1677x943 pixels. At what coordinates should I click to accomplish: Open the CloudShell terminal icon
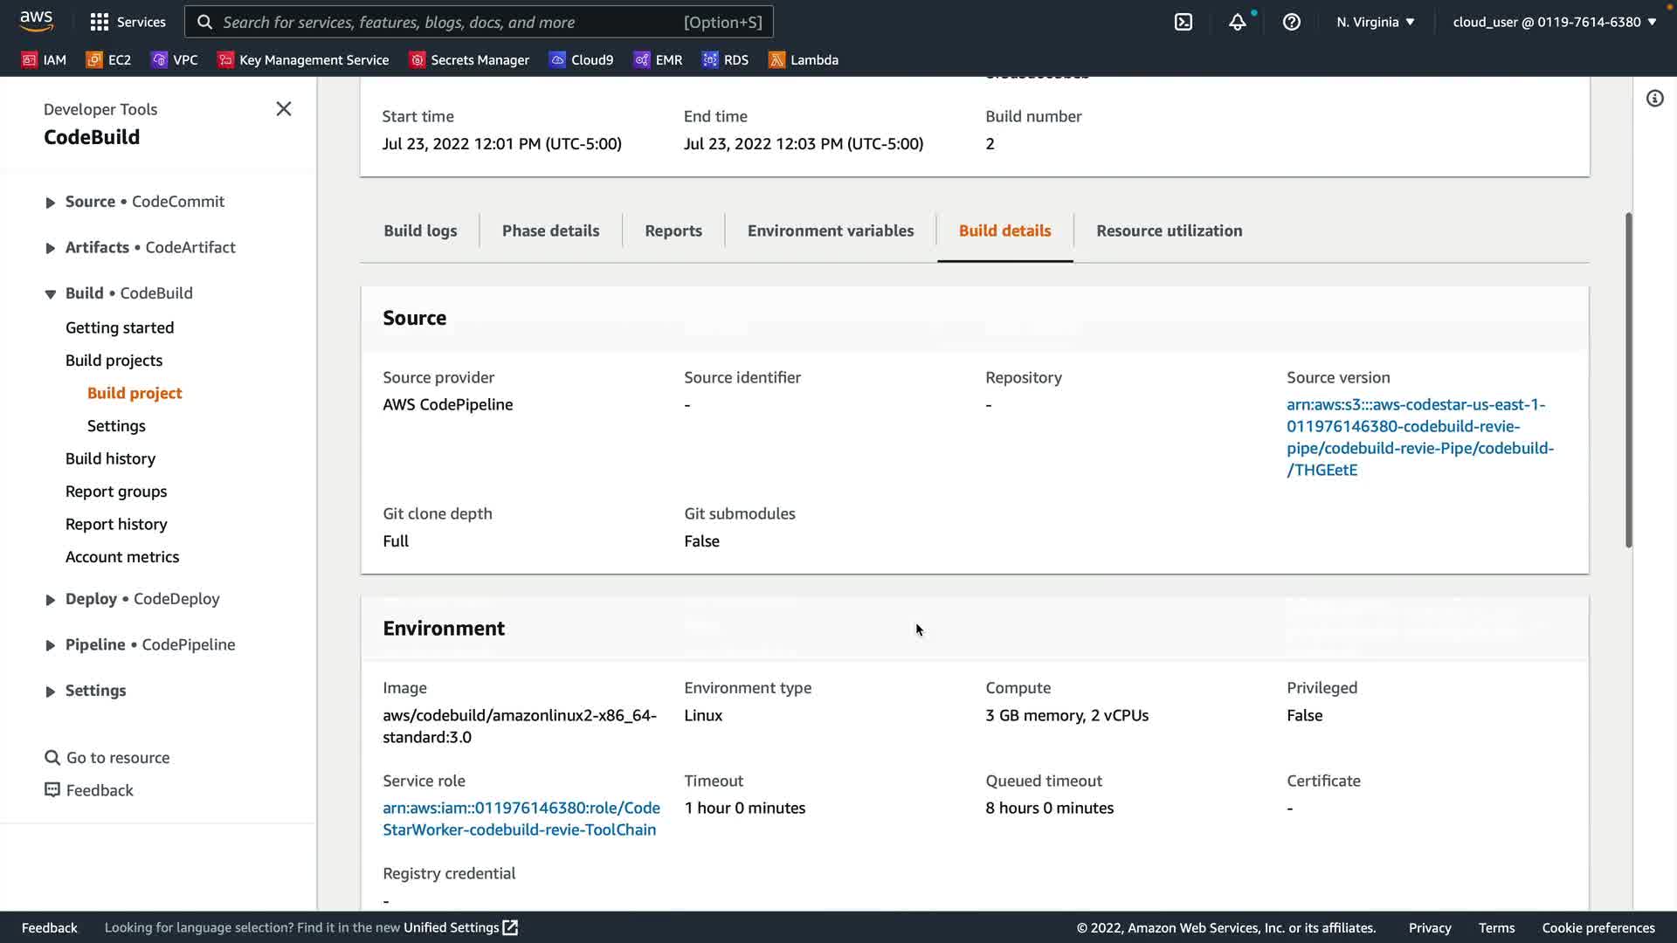(1183, 22)
